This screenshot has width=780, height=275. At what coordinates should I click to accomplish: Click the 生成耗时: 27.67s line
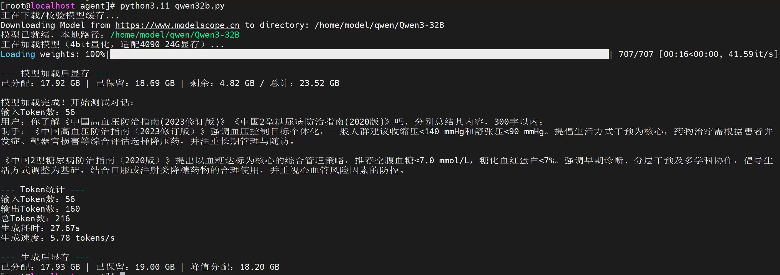click(x=40, y=228)
